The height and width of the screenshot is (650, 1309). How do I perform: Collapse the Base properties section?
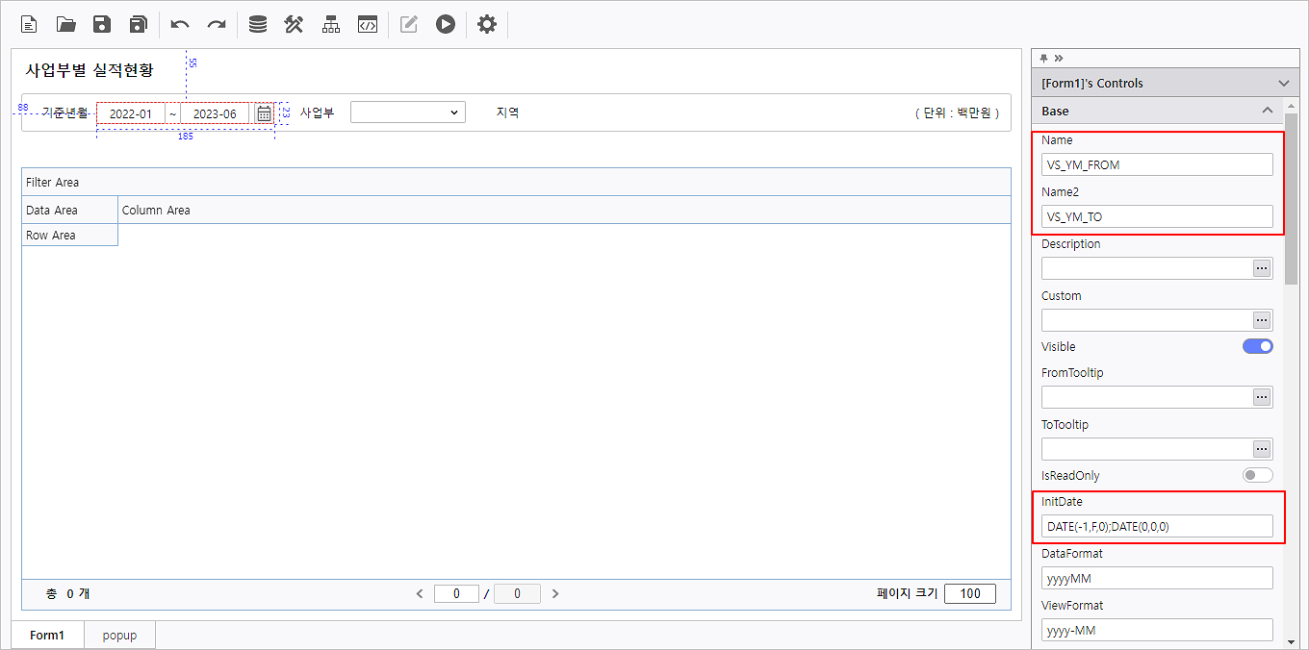click(1267, 111)
